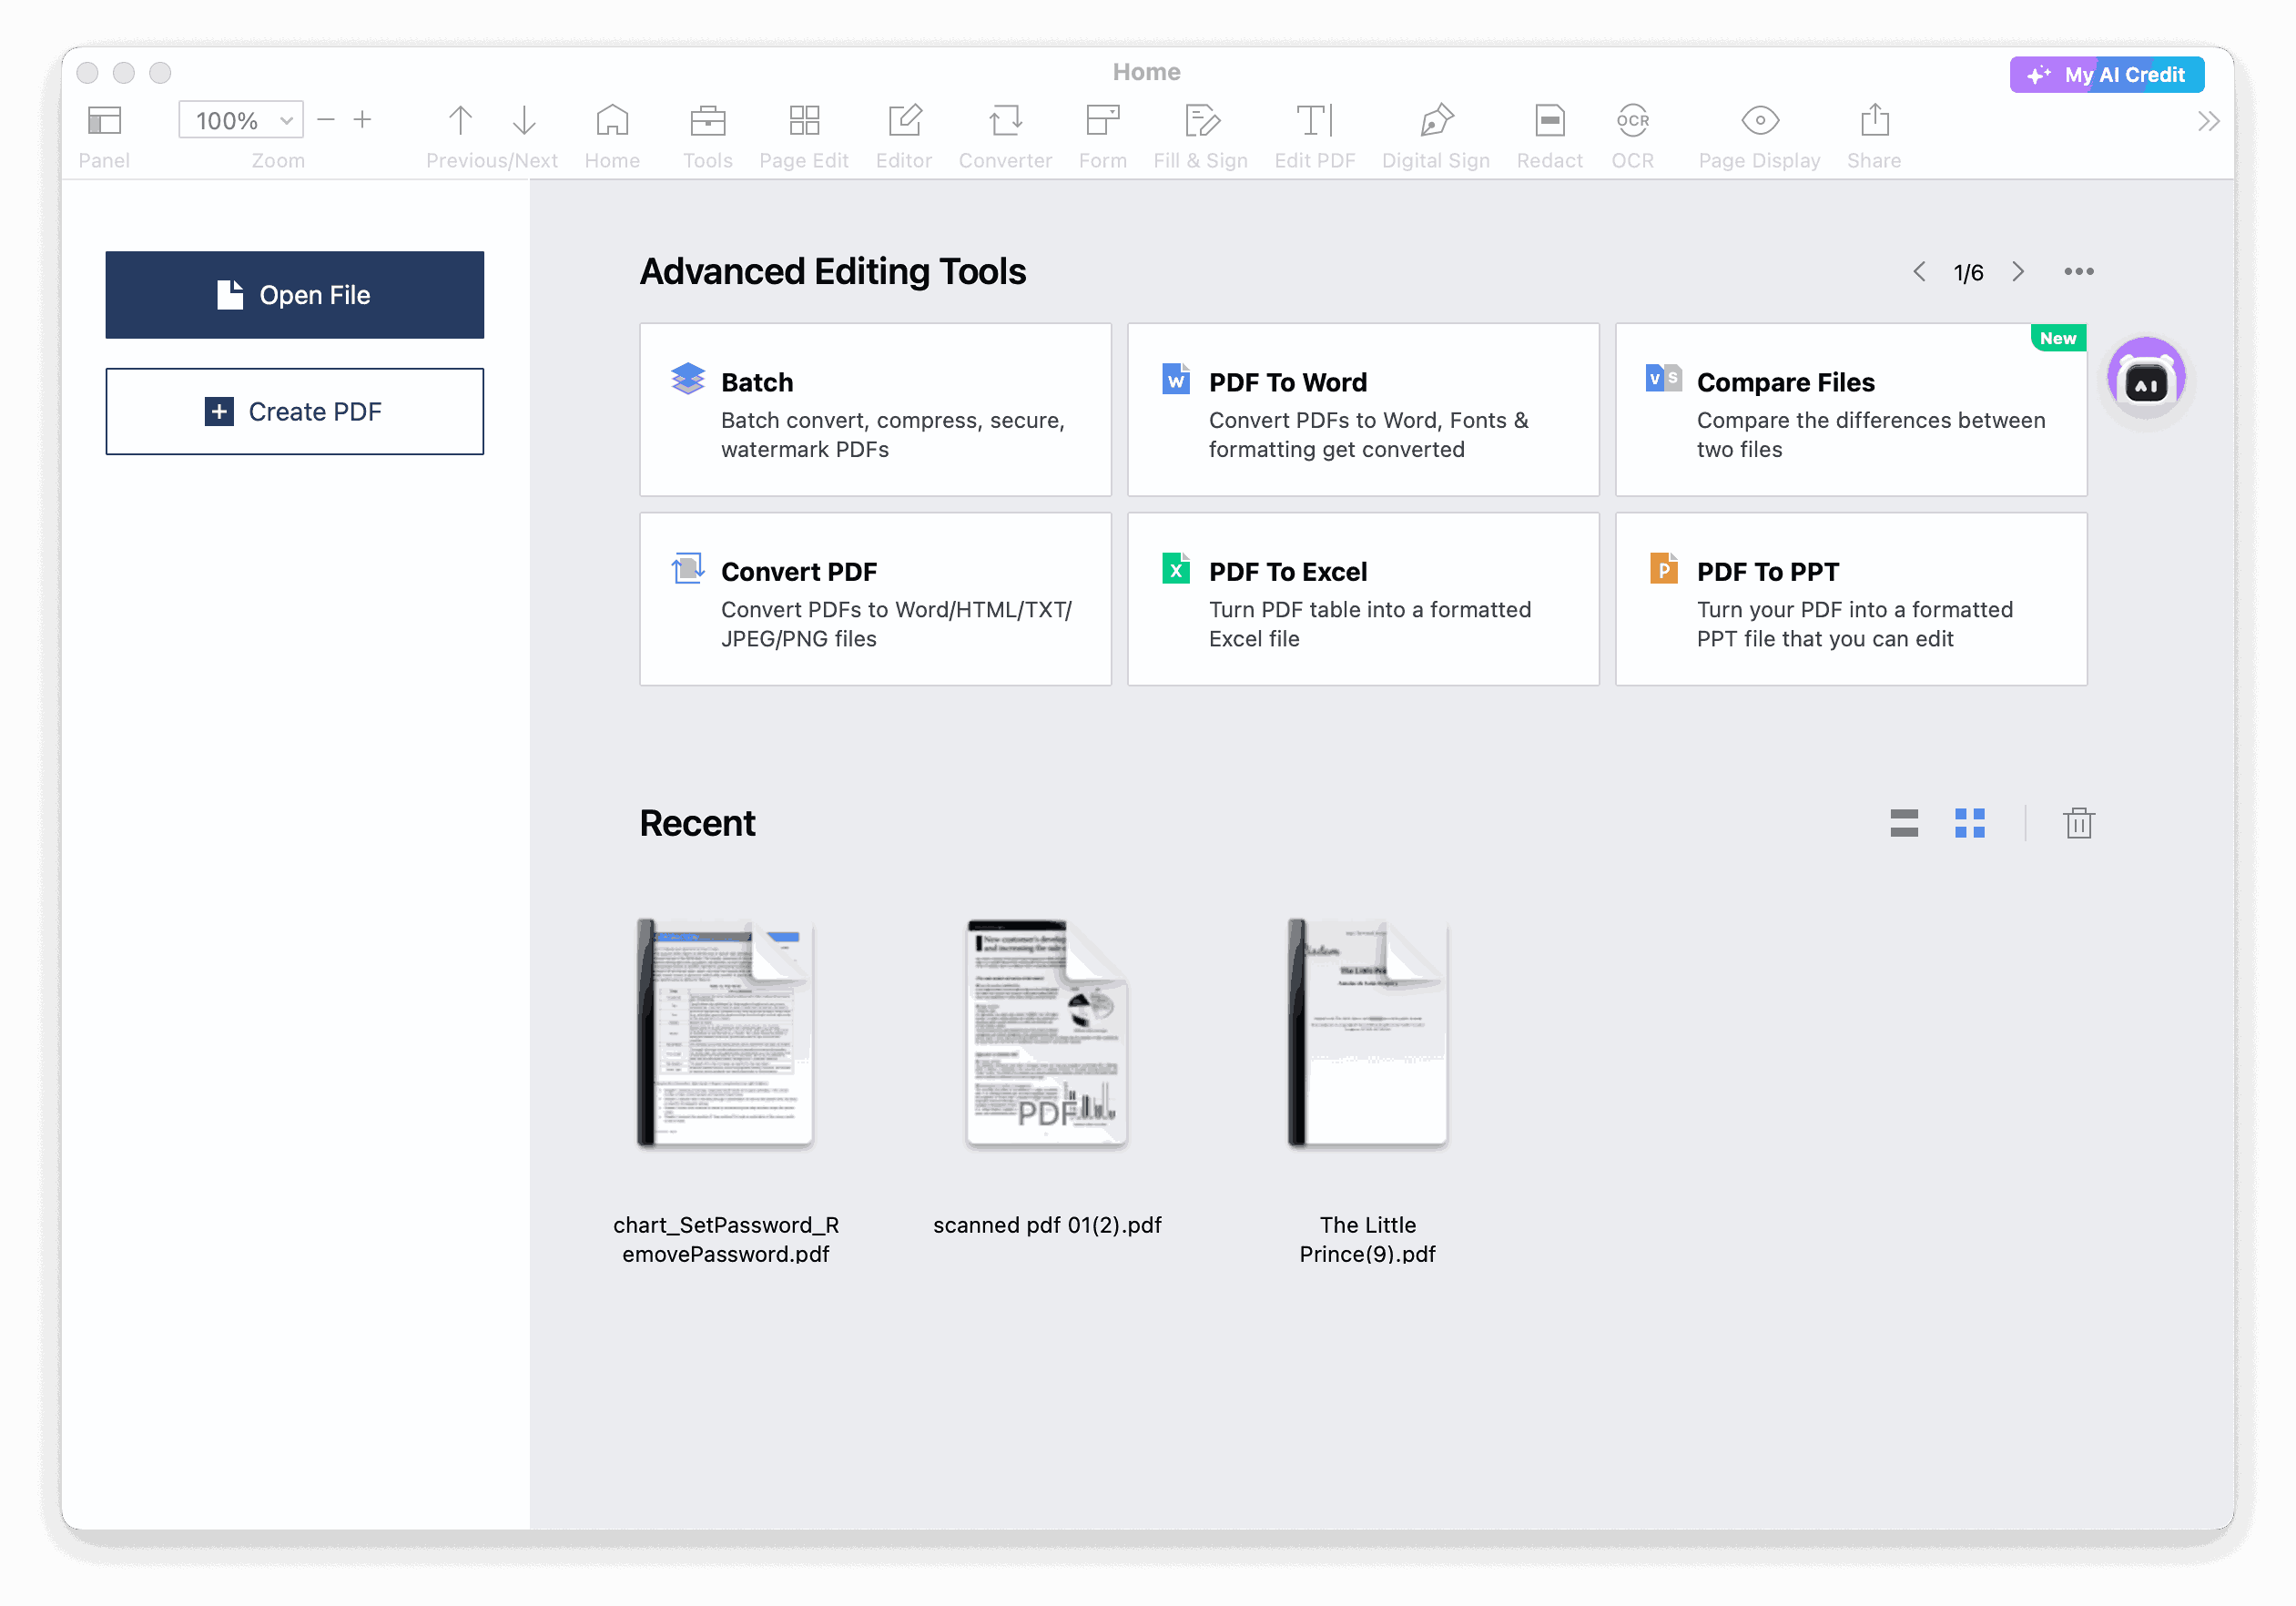The image size is (2296, 1606).
Task: Click the Compare Files VS icon
Action: coord(1664,379)
